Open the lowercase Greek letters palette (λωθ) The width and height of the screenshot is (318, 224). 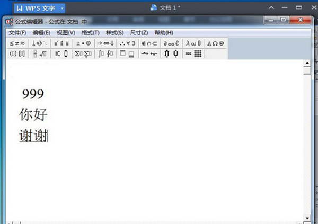193,43
